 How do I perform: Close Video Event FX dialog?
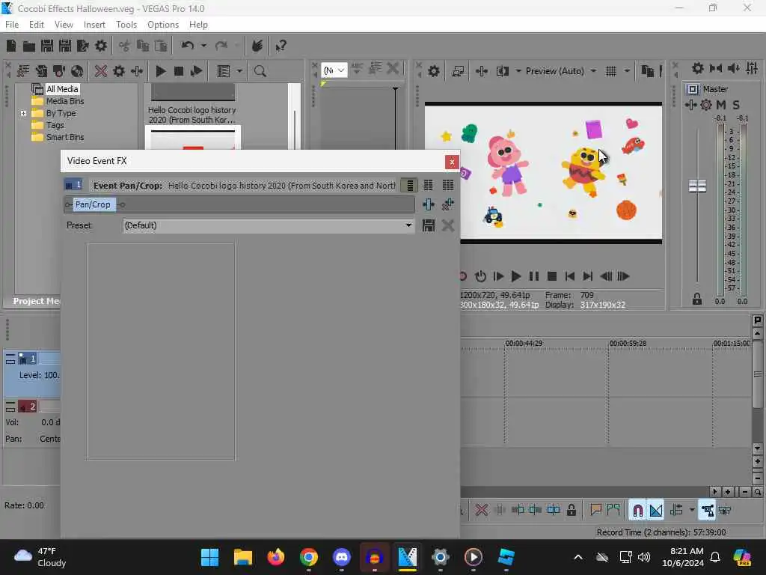pos(452,162)
